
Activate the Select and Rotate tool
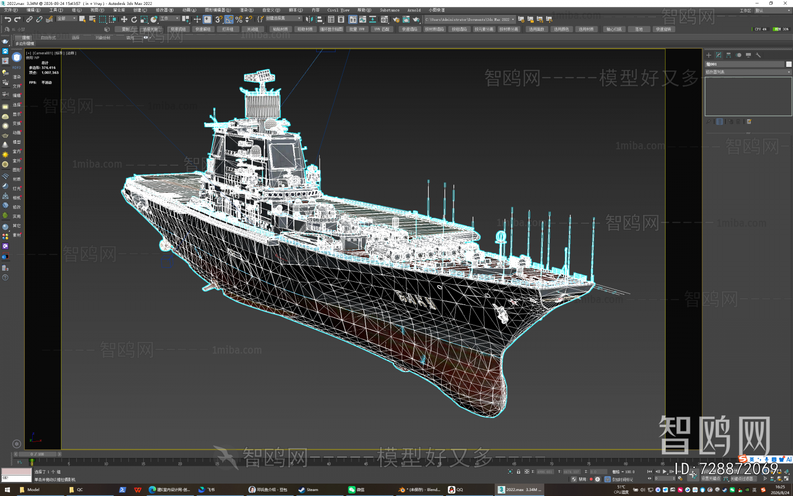[134, 19]
